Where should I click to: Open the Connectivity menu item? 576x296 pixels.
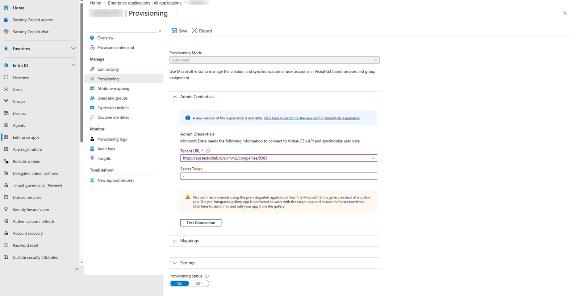click(108, 69)
